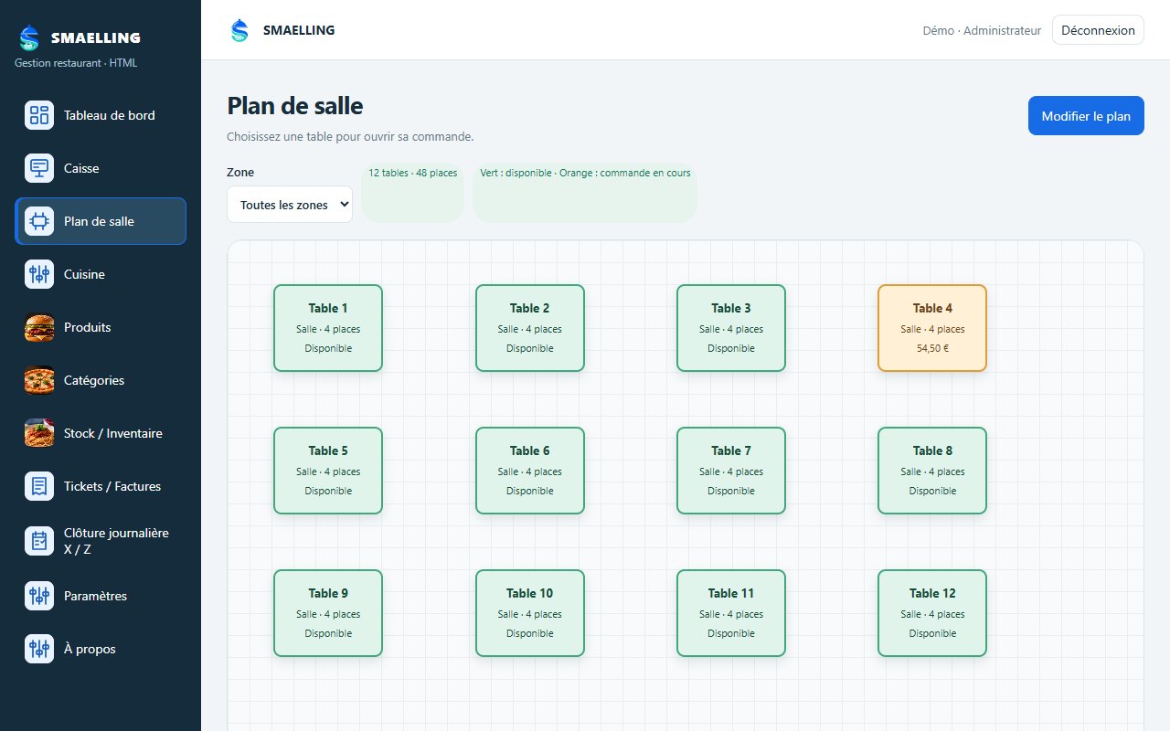Click the Caisse register icon
1170x731 pixels.
(39, 168)
